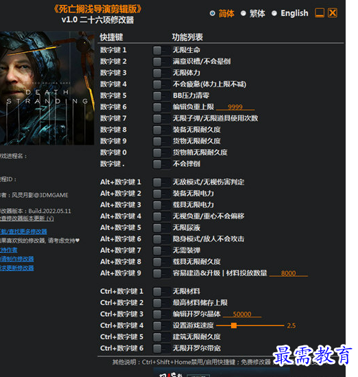Image resolution: width=358 pixels, height=377 pixels.
Task: Click the 风灵月影@3DMGAME author text
Action: pos(40,195)
